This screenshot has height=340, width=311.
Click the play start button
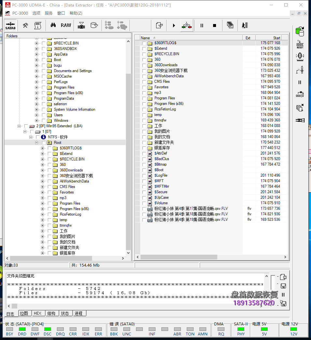point(174,26)
